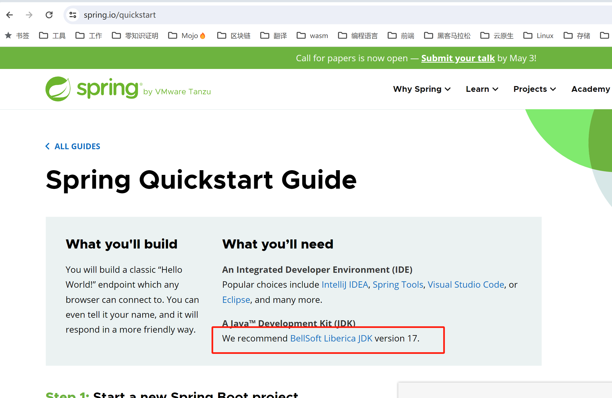Open site information icon in address bar

pos(73,15)
